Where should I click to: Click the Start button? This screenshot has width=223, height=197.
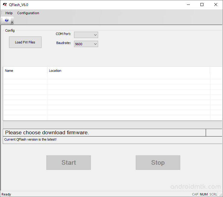point(69,163)
